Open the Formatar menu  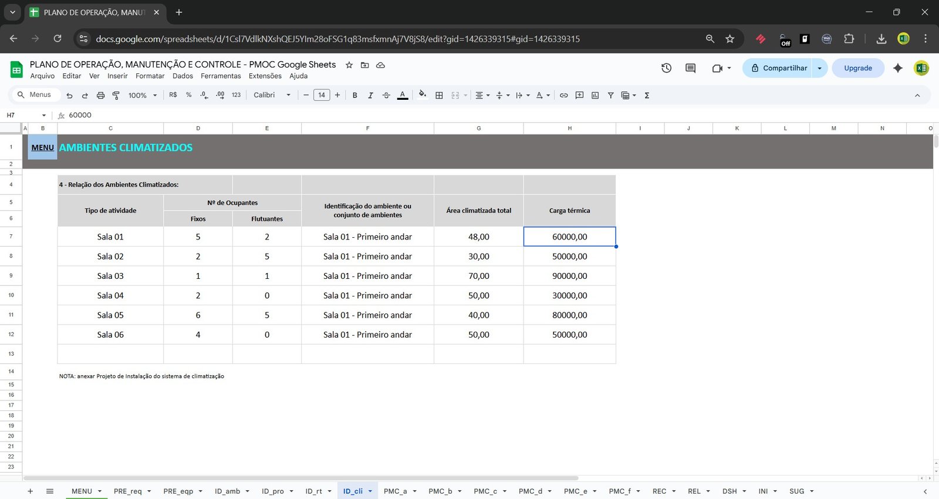tap(150, 76)
